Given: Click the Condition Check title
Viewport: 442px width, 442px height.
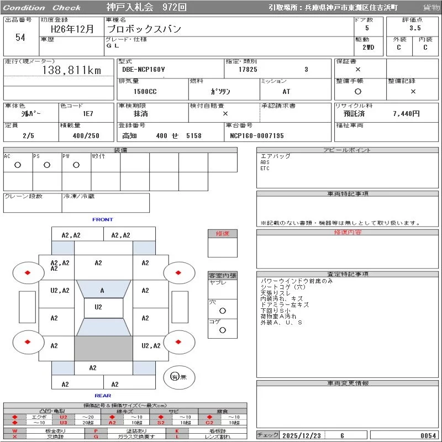Looking at the screenshot, I should (42, 8).
